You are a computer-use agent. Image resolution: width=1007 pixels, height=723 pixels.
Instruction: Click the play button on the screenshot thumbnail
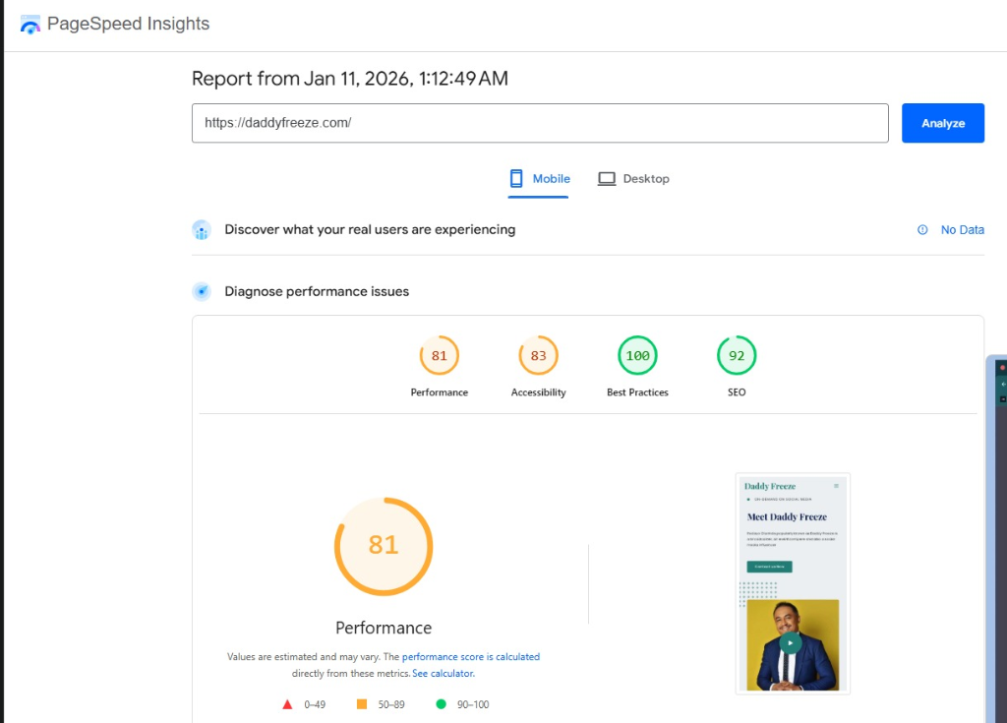click(x=791, y=642)
